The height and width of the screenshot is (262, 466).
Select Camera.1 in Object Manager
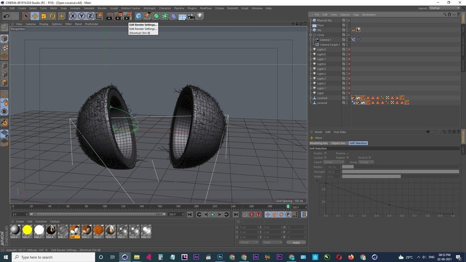click(326, 40)
